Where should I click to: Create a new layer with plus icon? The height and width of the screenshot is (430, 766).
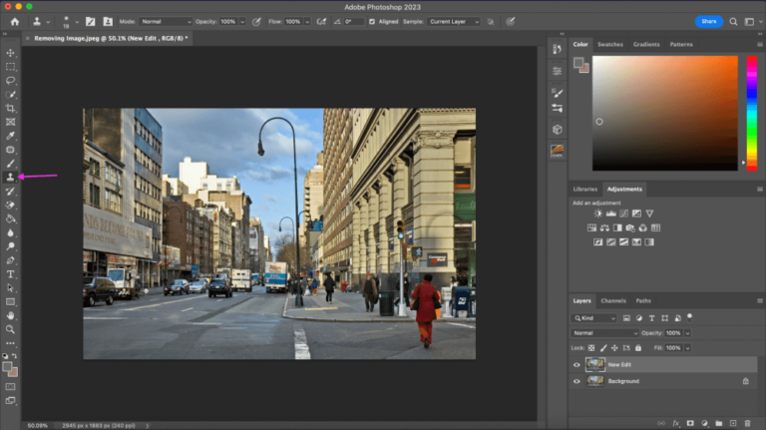click(733, 423)
